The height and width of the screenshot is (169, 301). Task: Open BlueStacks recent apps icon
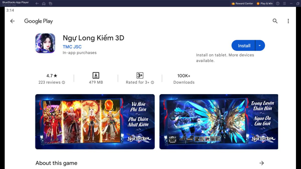pos(50,4)
